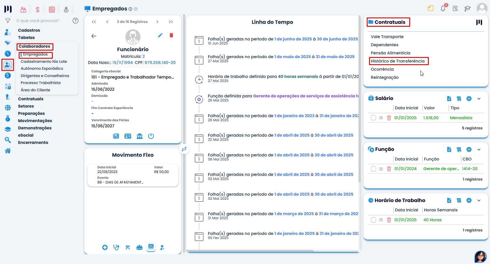Open Dirigentes e Conselheiros menu item
This screenshot has height=264, width=490.
pos(45,76)
